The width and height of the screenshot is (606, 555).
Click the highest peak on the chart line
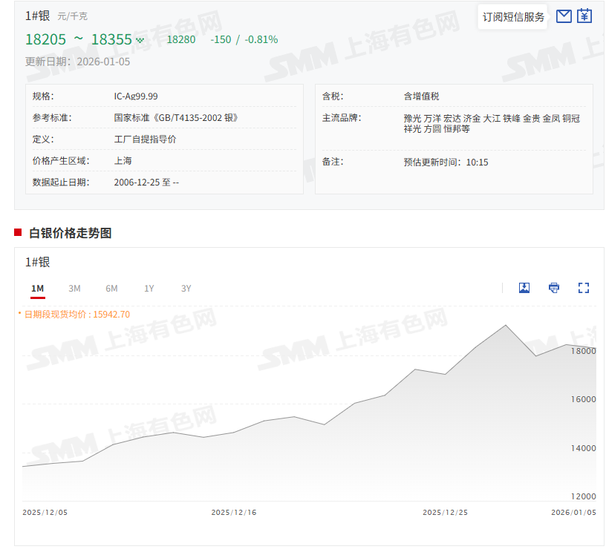click(506, 325)
